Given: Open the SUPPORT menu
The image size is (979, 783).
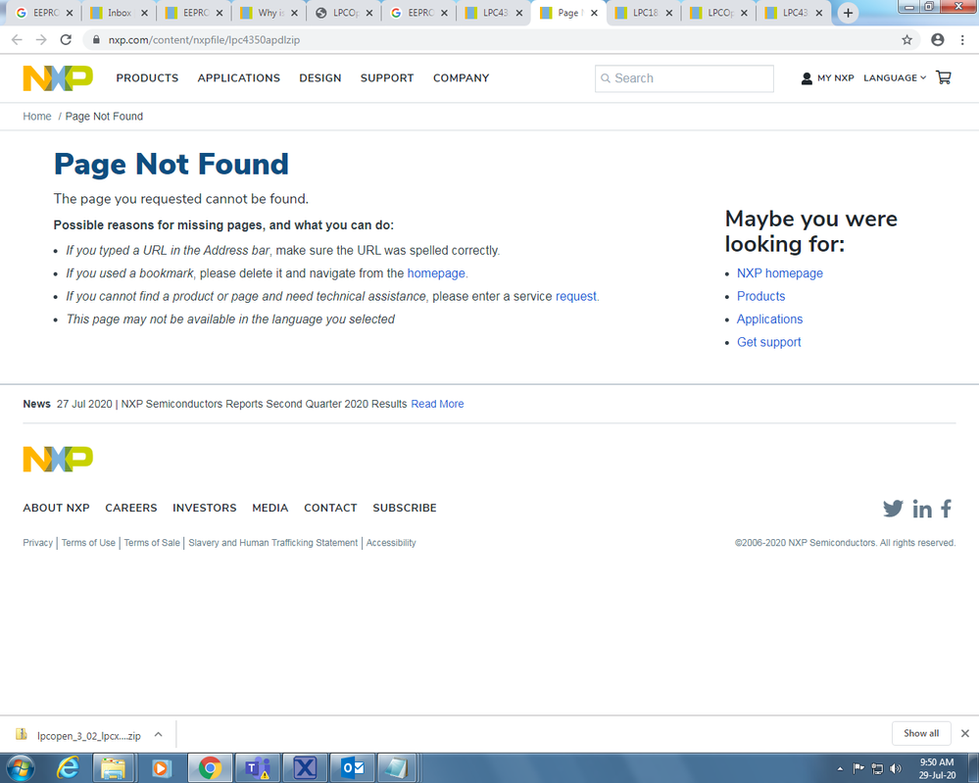Looking at the screenshot, I should pyautogui.click(x=387, y=78).
